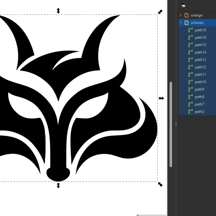Click the bottom-right corner scale handle
Viewport: 216px width, 216px height.
[x=160, y=184]
